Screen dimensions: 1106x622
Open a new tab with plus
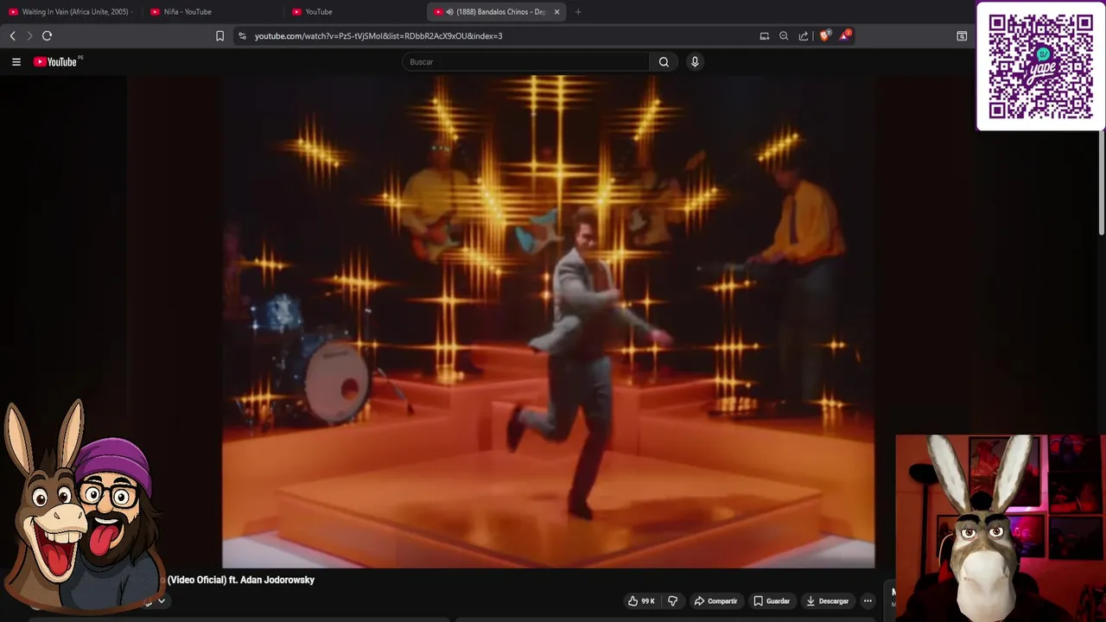[x=578, y=12]
